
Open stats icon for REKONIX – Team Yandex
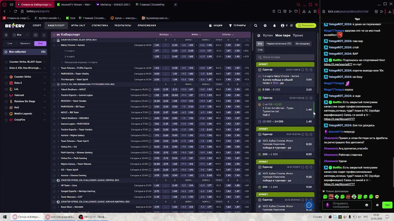pos(150,101)
